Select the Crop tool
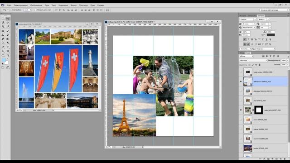The width and height of the screenshot is (290, 163). click(x=3, y=27)
